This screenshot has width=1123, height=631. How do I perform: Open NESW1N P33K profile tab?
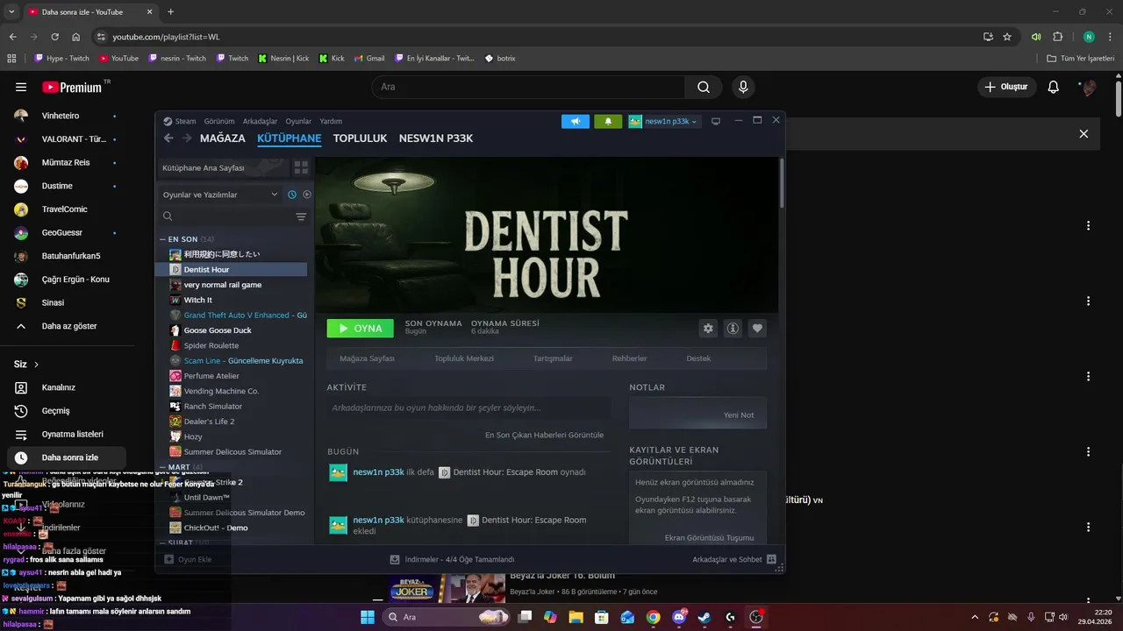[436, 138]
